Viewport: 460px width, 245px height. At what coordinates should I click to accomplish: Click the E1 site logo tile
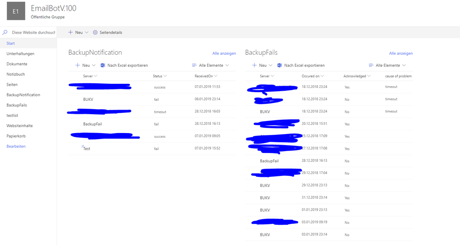tap(16, 11)
